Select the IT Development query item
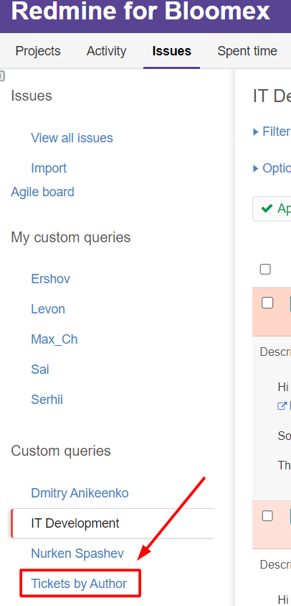Image resolution: width=291 pixels, height=606 pixels. (113, 523)
